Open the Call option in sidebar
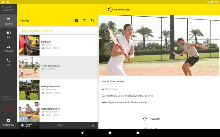 click(9, 62)
